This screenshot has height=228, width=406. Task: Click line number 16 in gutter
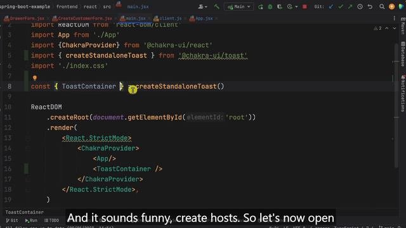click(x=8, y=169)
